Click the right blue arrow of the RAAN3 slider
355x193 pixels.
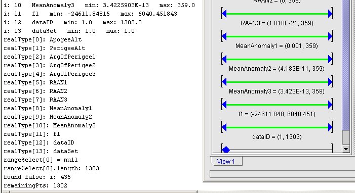(330, 14)
